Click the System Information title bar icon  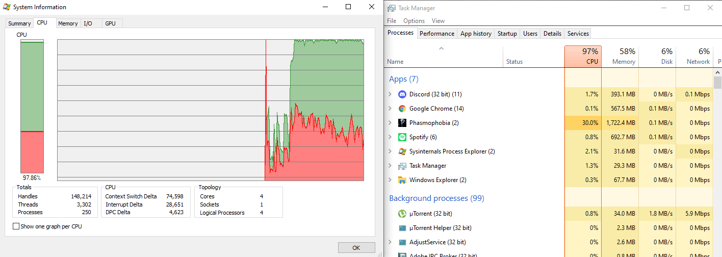pyautogui.click(x=7, y=7)
